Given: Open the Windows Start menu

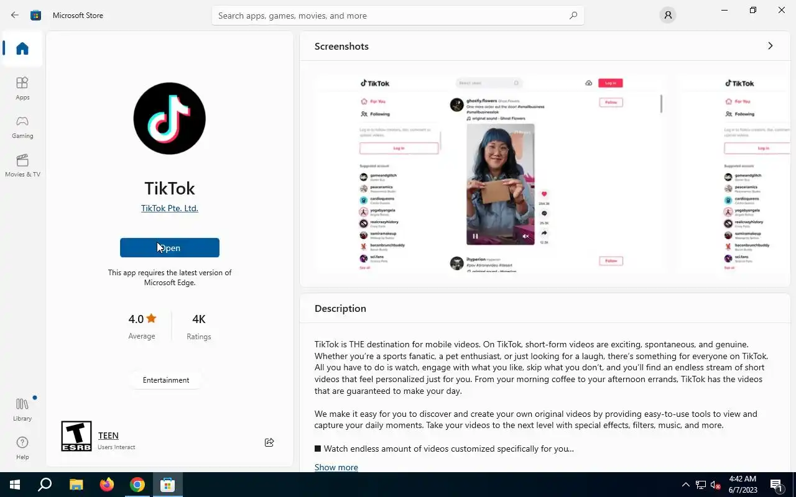Looking at the screenshot, I should point(15,485).
